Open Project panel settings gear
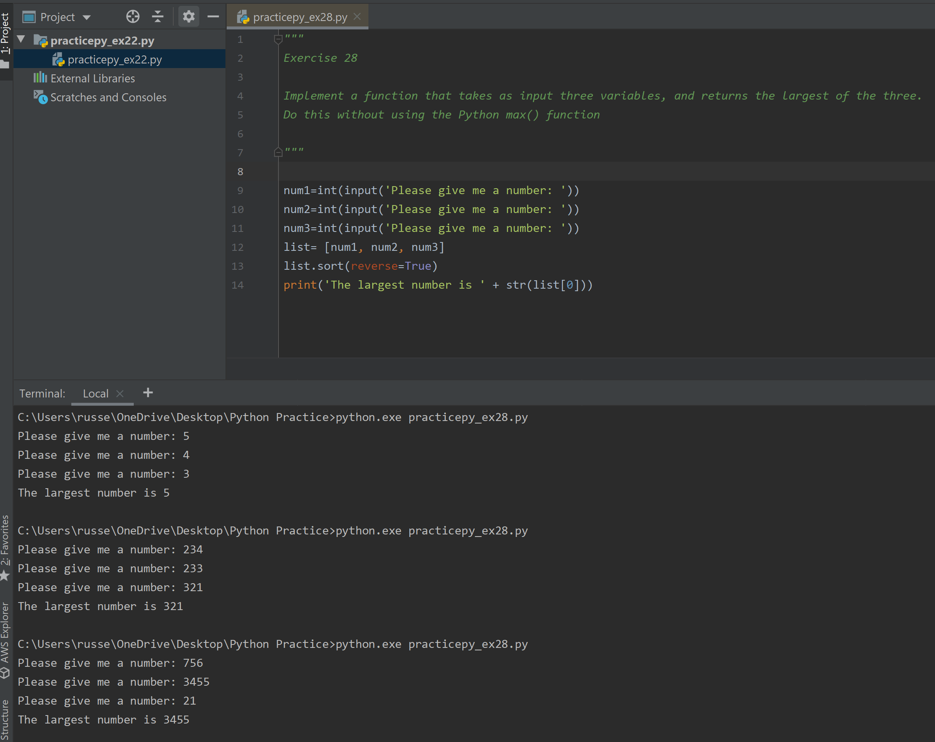Screen dimensions: 935x742 (188, 17)
